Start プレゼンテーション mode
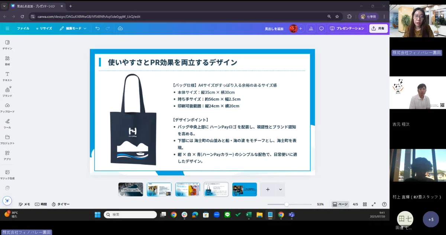Viewport: 446px width, 235px height. 347,29
